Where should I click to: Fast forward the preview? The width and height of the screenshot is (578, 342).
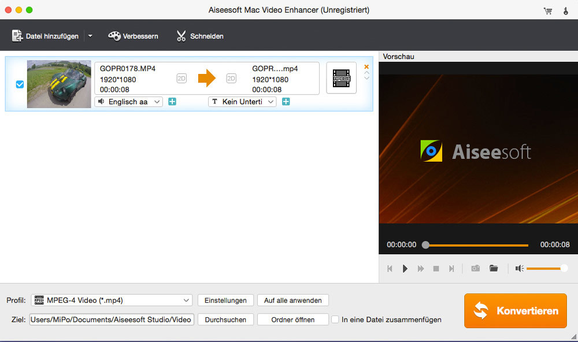pyautogui.click(x=421, y=269)
